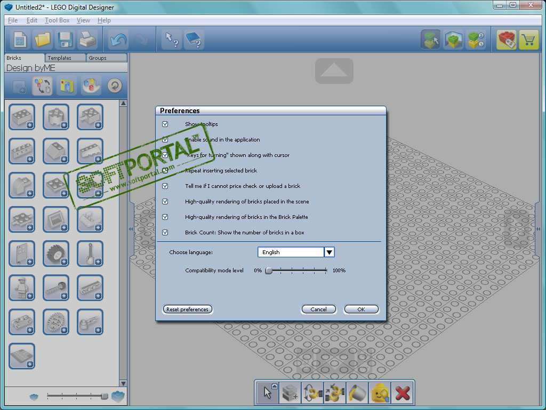The height and width of the screenshot is (410, 546).
Task: Click the refresh palette circular arrow icon
Action: pos(115,86)
